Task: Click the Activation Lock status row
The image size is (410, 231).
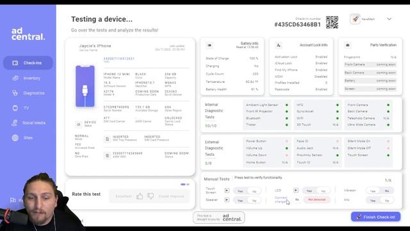Action: 301,56
